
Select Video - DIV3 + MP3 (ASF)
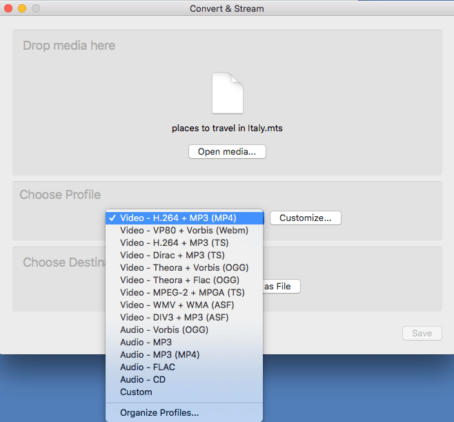(x=184, y=318)
